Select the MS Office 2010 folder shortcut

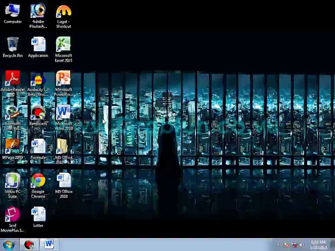(x=64, y=151)
